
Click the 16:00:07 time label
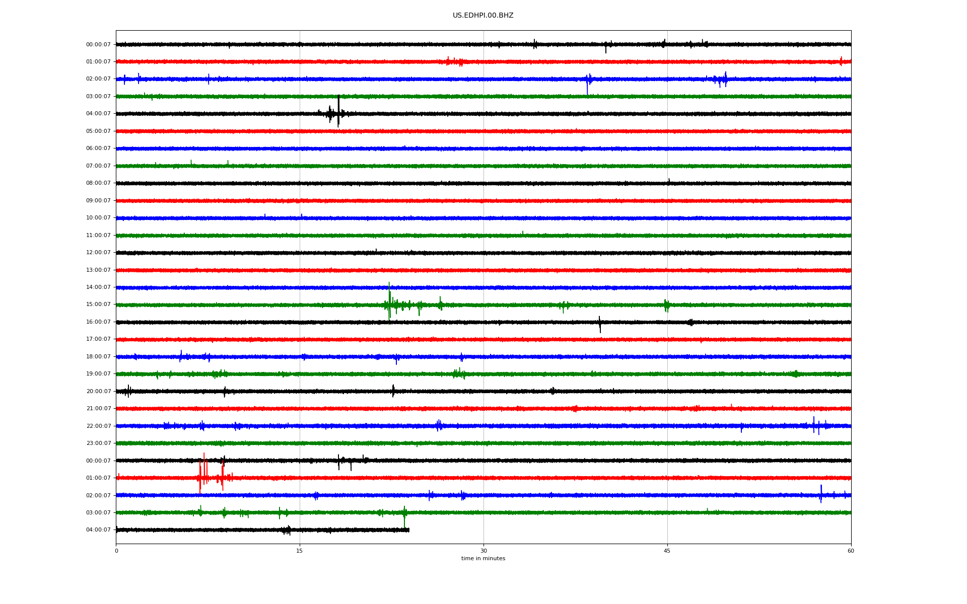98,322
